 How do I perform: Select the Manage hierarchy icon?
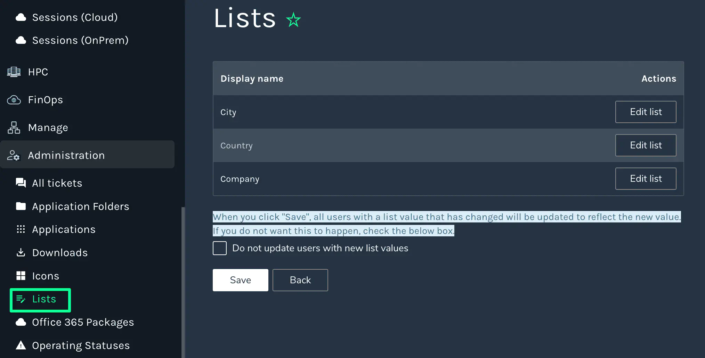coord(14,128)
